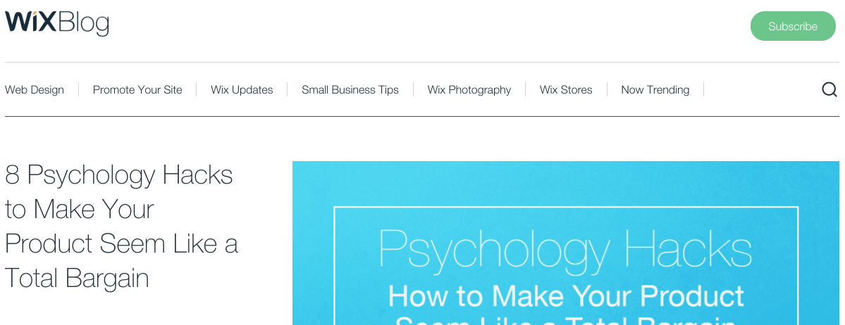Viewport: 845px width, 325px height.
Task: Open the Web Design category
Action: (35, 90)
